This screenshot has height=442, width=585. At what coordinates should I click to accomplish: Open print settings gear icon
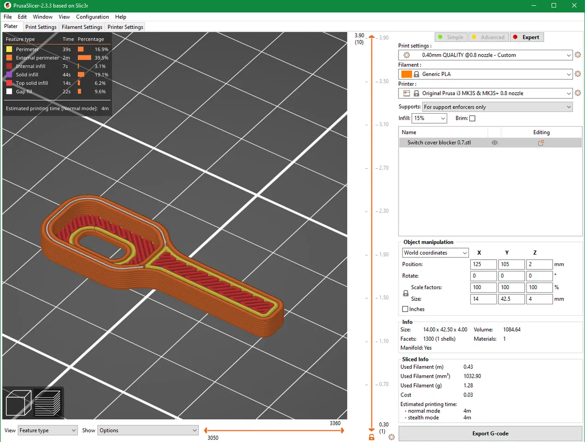point(578,55)
